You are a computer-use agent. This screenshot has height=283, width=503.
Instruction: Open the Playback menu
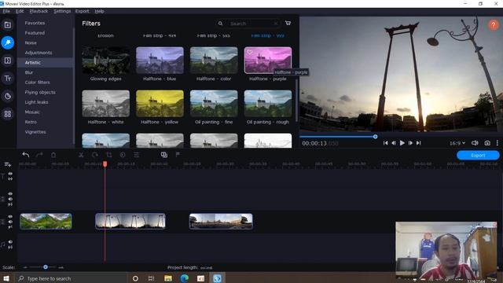tap(39, 11)
